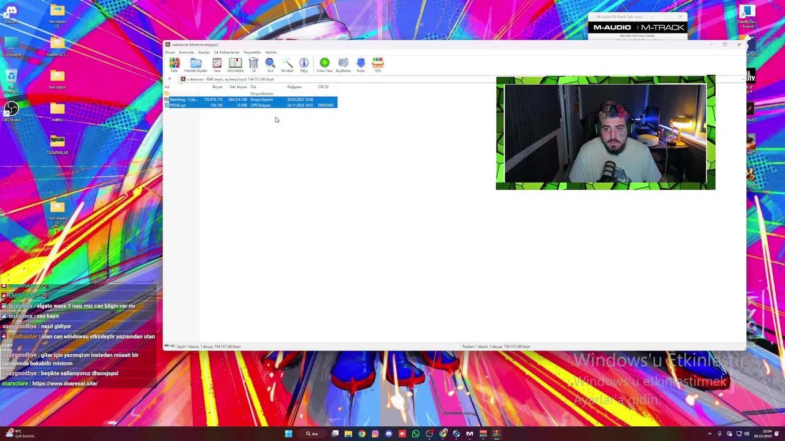
Task: Open the Komutlar menu
Action: (x=186, y=52)
